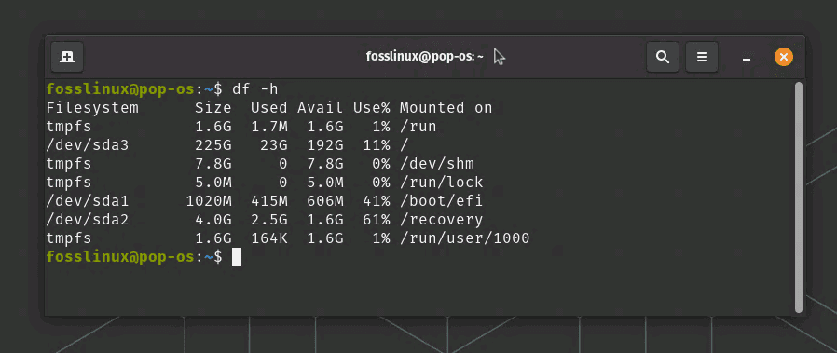Click the /dev/sda3 filesystem entry
Screen dimensions: 837x353
[88, 145]
